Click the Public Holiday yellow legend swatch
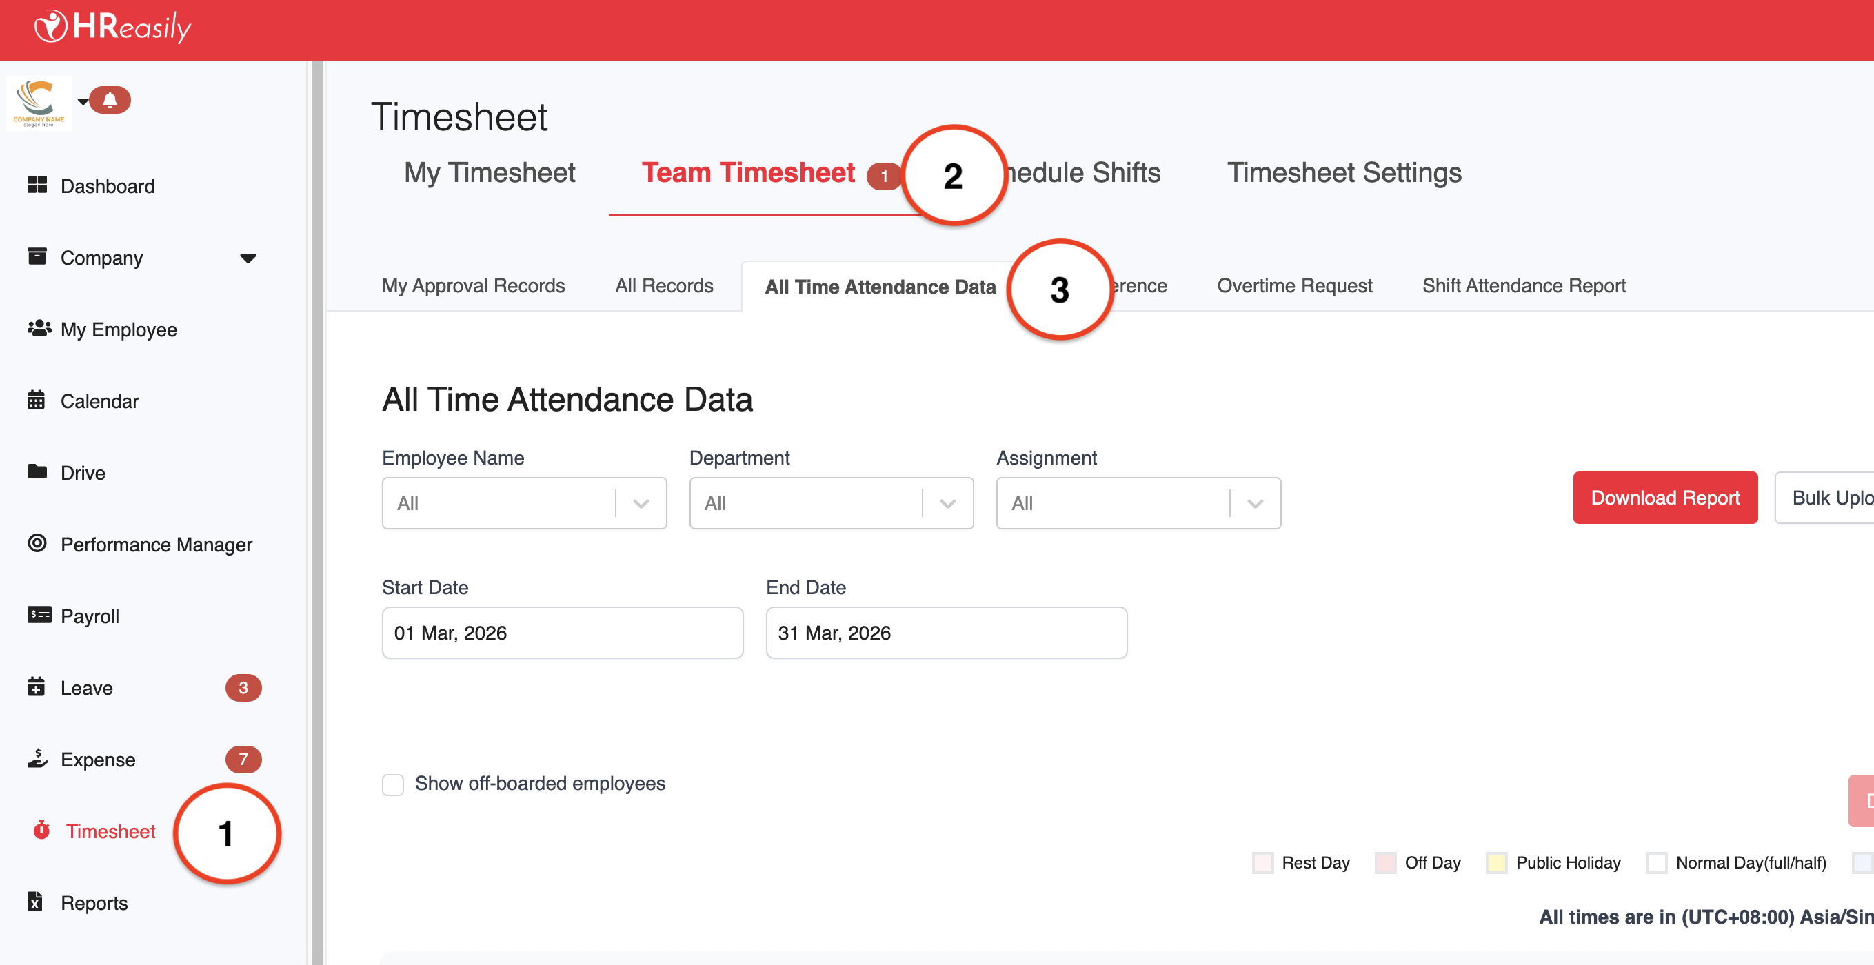The image size is (1874, 965). point(1495,862)
